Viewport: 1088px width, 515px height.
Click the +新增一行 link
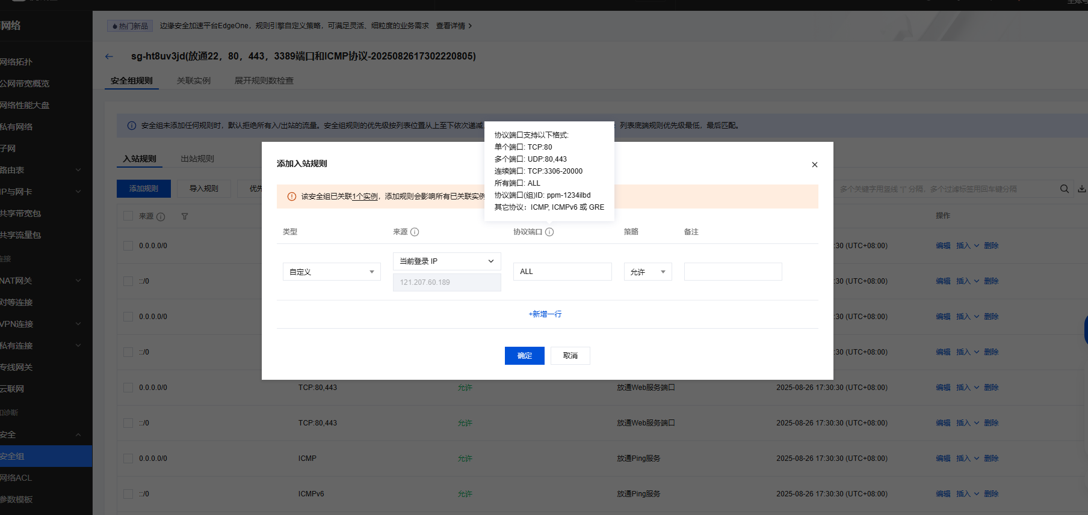[545, 314]
